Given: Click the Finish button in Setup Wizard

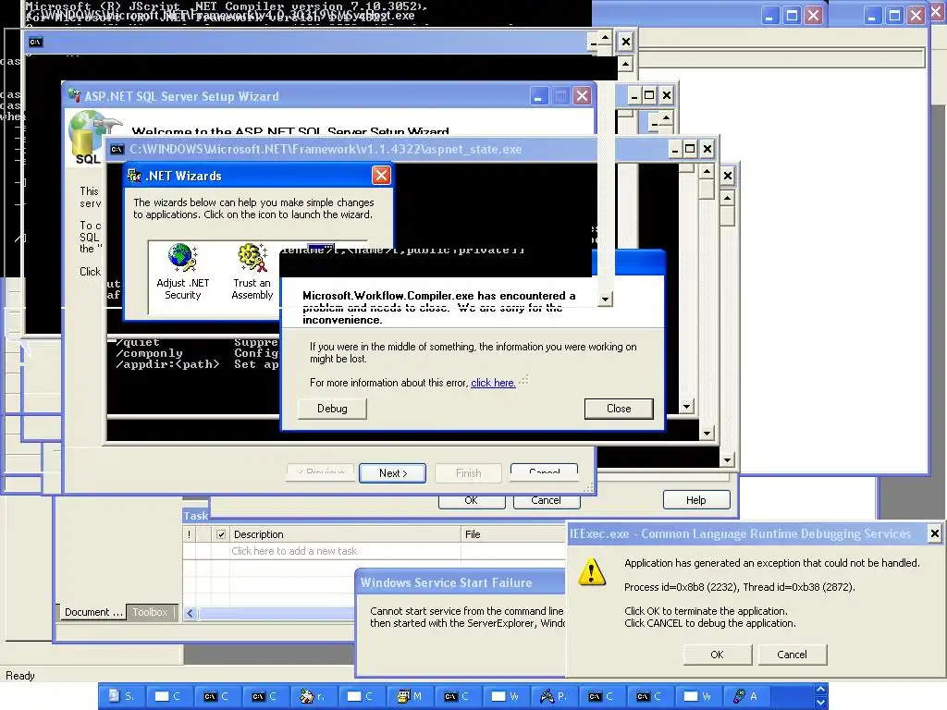Looking at the screenshot, I should coord(469,473).
